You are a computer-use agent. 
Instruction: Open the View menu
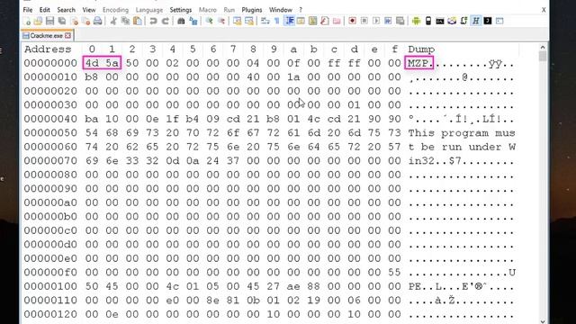coord(89,10)
